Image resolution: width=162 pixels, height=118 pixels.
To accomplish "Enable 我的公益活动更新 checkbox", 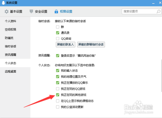I will point(58,107).
